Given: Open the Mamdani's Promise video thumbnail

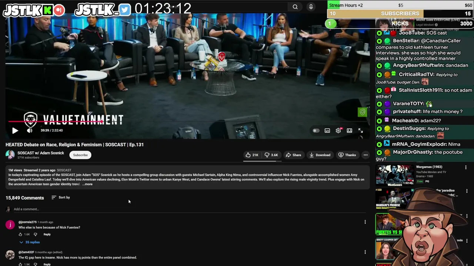Looking at the screenshot, I should [391, 199].
